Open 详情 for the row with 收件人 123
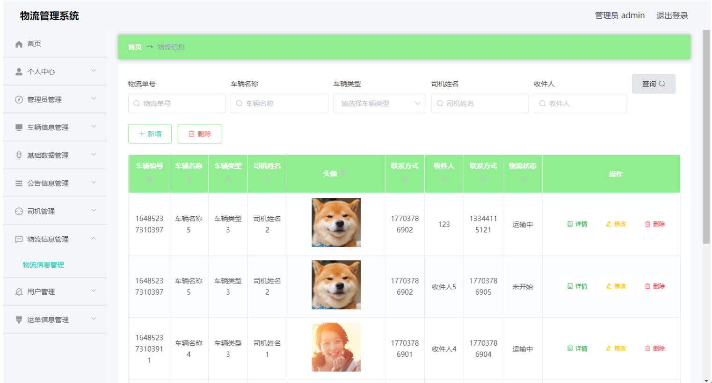This screenshot has height=383, width=712. [x=577, y=224]
